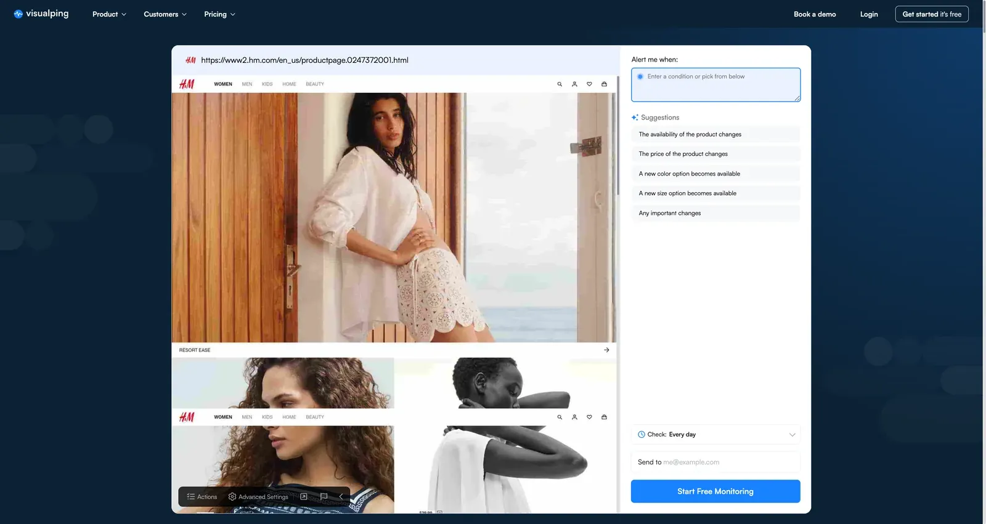Screen dimensions: 986x524
Task: Click bag icon in lower preview header
Action: click(604, 417)
